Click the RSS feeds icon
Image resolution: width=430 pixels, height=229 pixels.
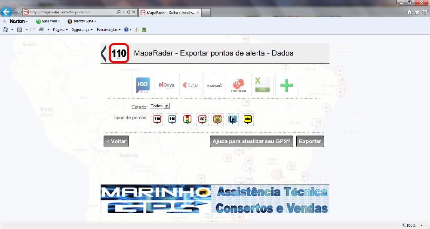pos(19,30)
